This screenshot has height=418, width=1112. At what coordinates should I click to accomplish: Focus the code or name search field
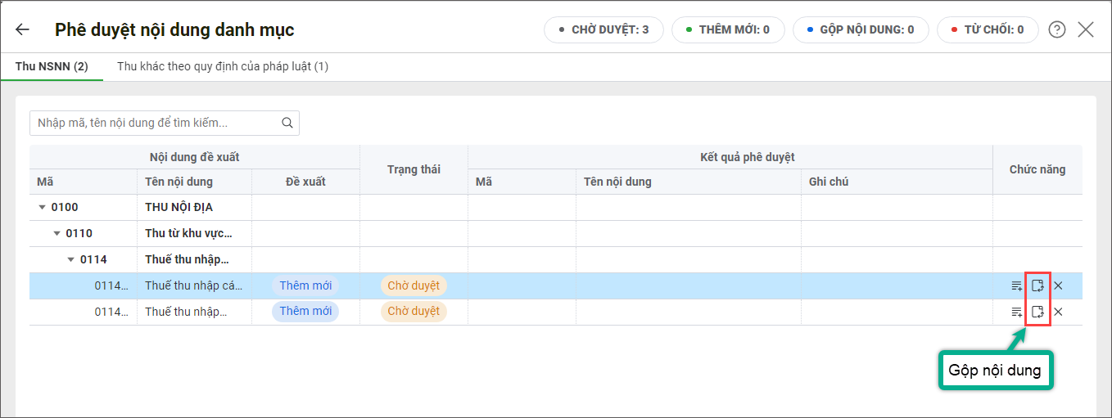[156, 124]
